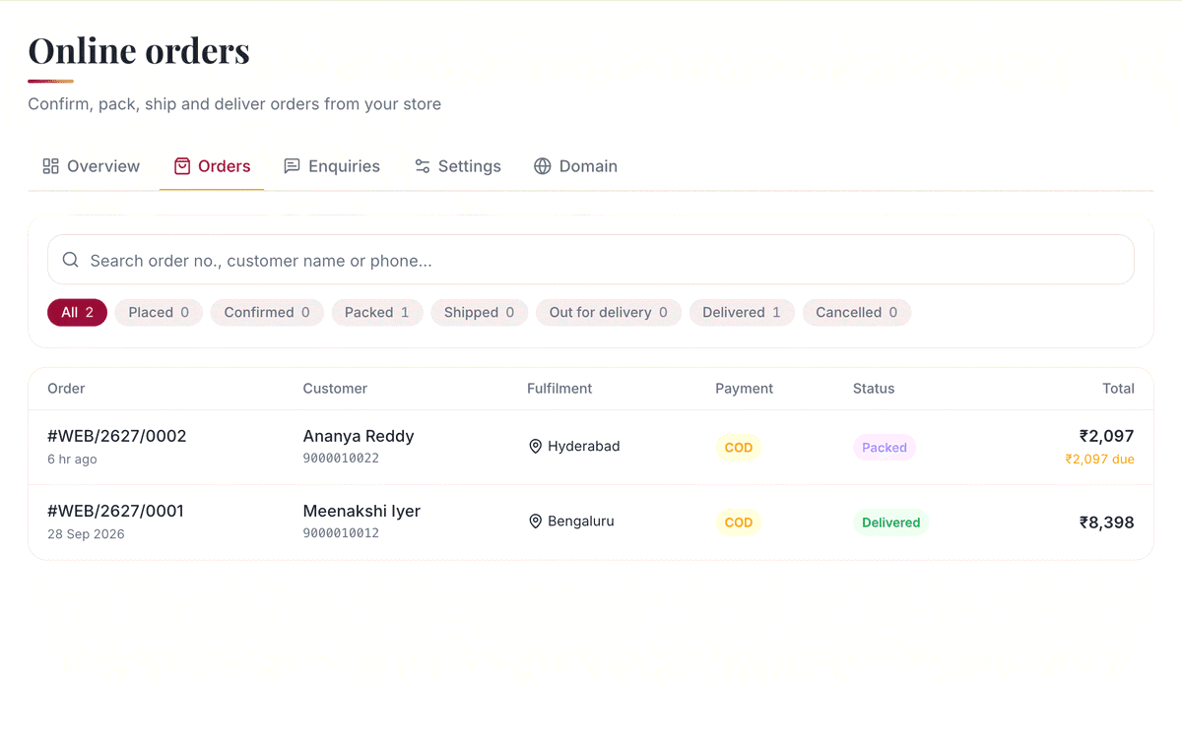Image resolution: width=1182 pixels, height=738 pixels.
Task: Click the Settings sliders icon
Action: (422, 166)
